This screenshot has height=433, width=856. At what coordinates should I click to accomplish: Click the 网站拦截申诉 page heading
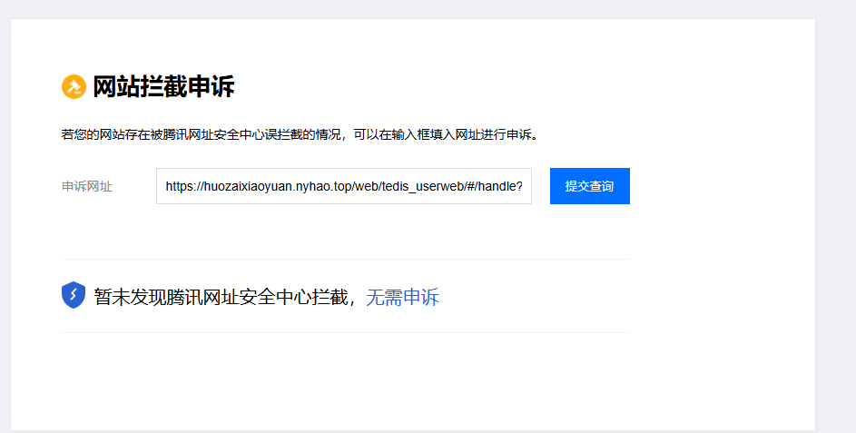[x=163, y=87]
